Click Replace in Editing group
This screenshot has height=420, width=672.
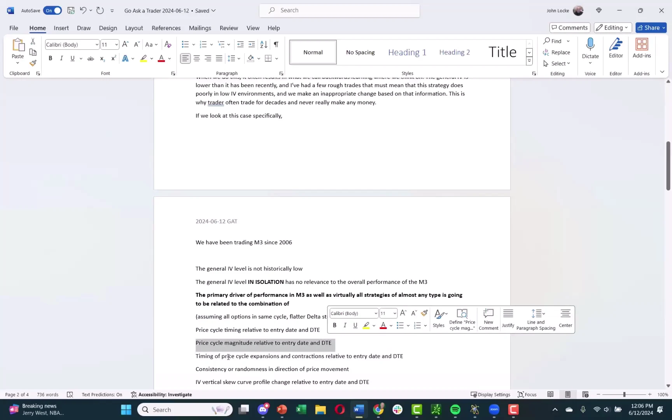[556, 52]
